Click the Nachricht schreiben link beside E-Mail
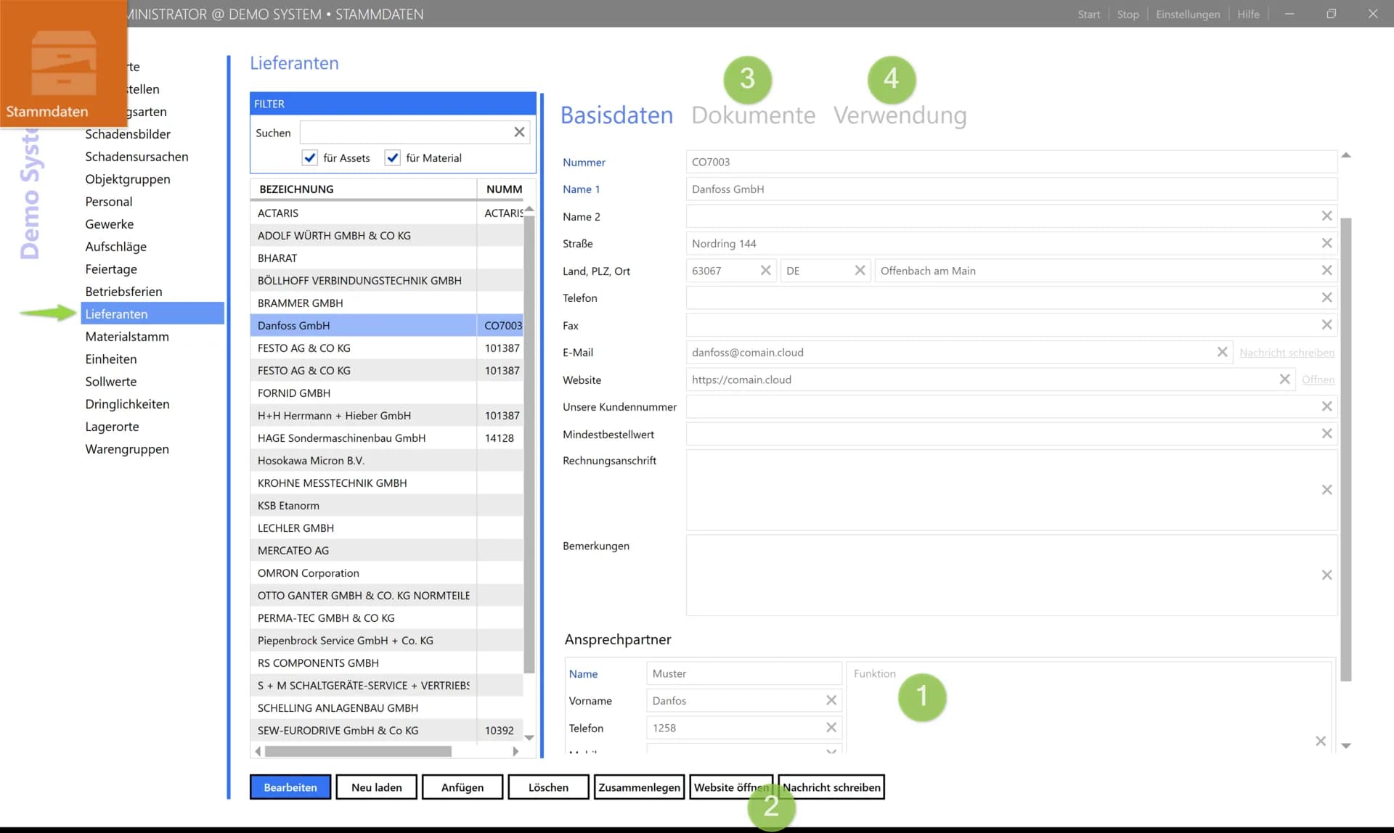The image size is (1394, 833). (1286, 353)
